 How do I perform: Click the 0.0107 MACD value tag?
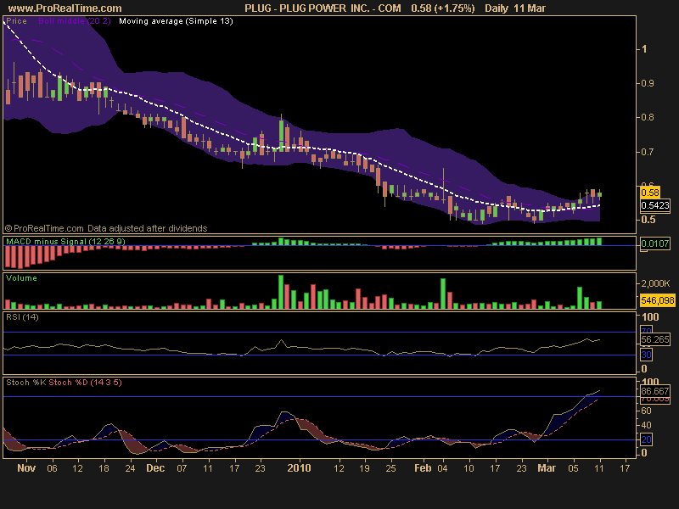coord(654,243)
